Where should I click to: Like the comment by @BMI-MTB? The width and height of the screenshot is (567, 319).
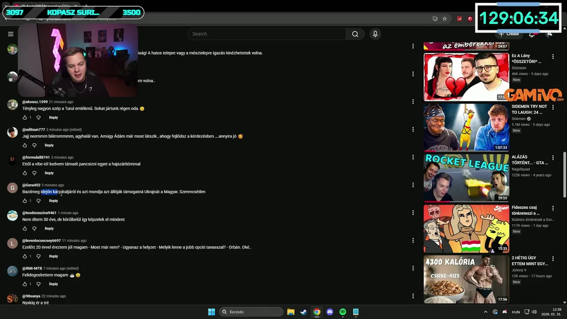(x=25, y=284)
